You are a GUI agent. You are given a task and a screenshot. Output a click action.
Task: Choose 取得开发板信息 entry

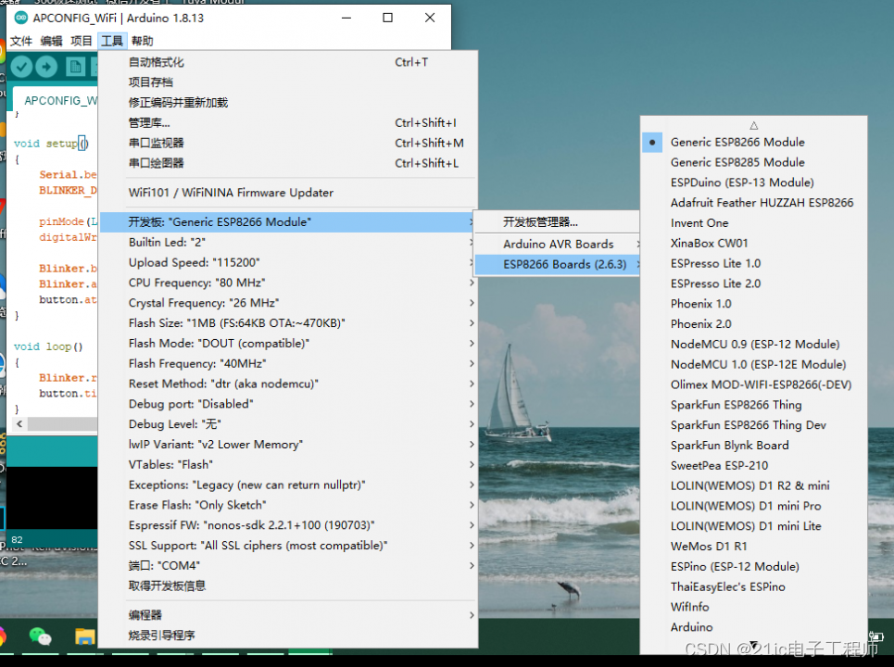(x=288, y=586)
